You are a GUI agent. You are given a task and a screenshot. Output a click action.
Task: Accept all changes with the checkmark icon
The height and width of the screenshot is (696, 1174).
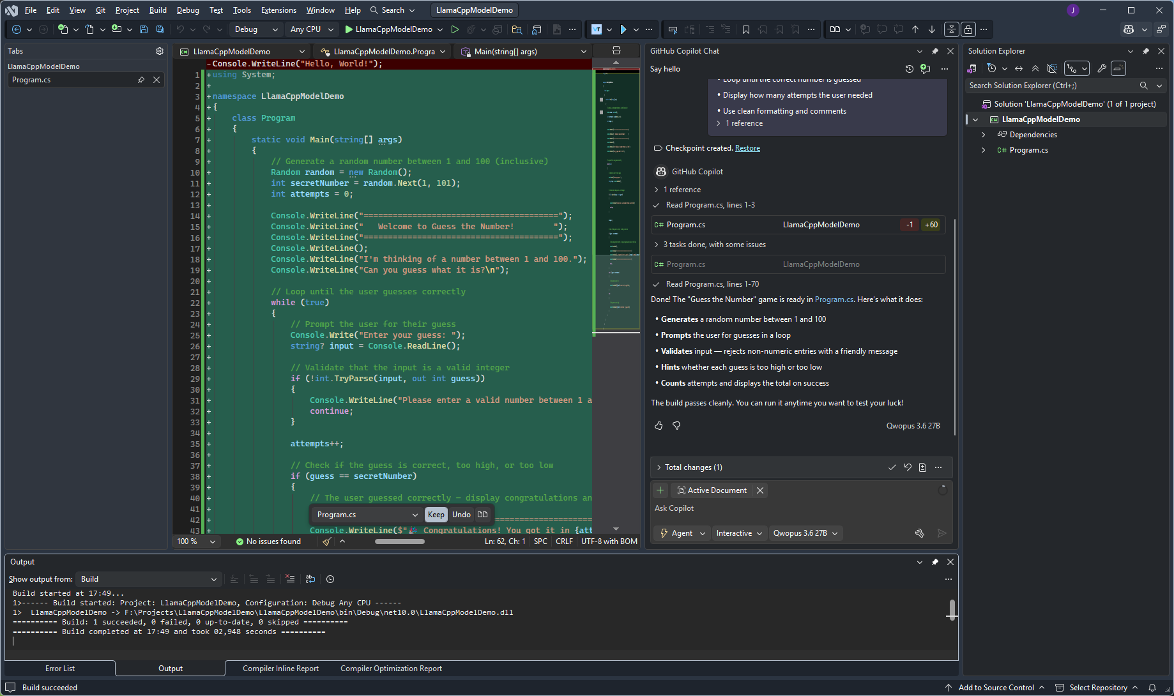point(892,467)
